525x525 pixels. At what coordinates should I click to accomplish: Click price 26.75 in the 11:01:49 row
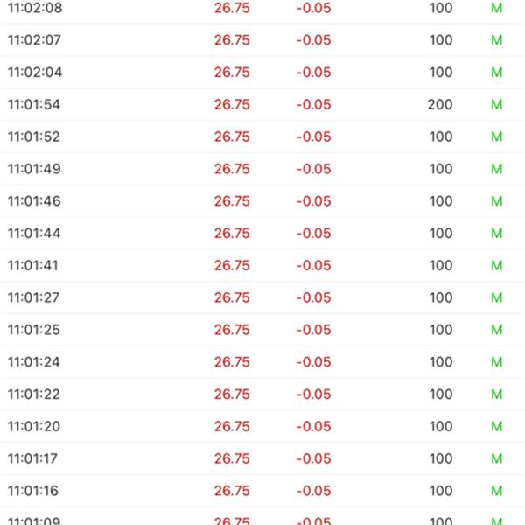pyautogui.click(x=232, y=169)
